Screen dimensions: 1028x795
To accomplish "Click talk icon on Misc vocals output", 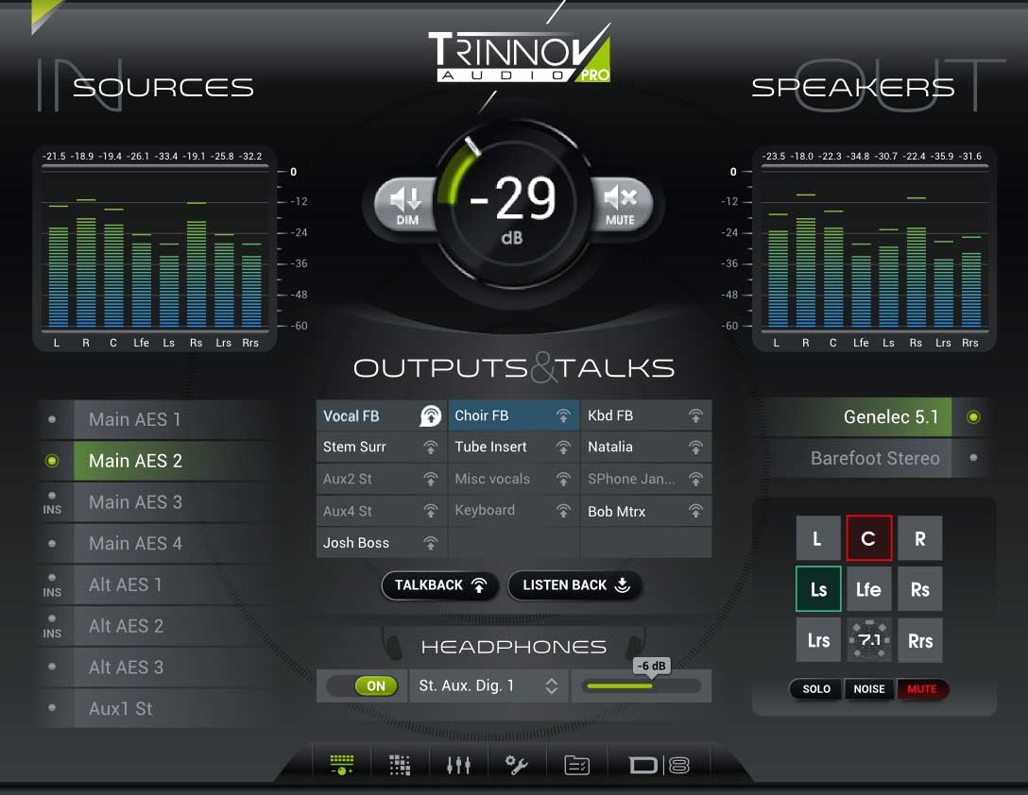I will [x=563, y=479].
